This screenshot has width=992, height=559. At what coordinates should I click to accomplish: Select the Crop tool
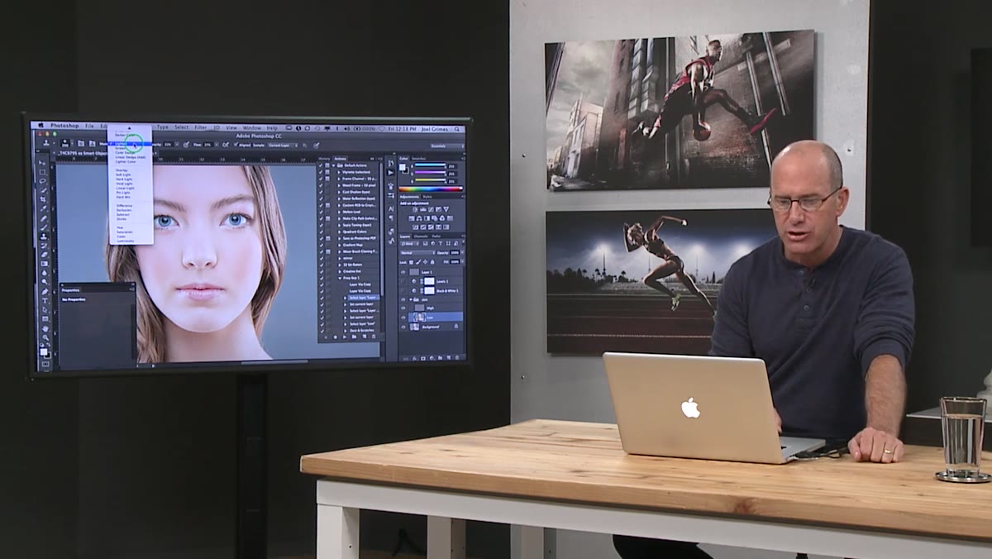pos(42,199)
